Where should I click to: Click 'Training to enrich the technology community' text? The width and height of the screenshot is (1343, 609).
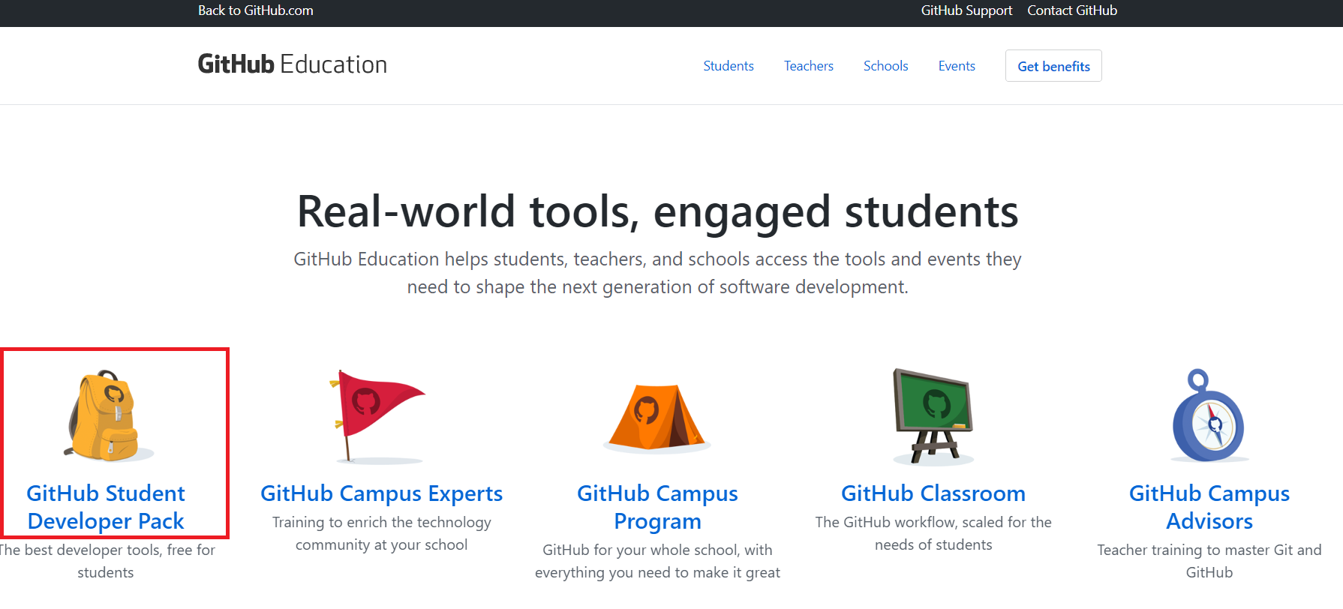coord(381,533)
